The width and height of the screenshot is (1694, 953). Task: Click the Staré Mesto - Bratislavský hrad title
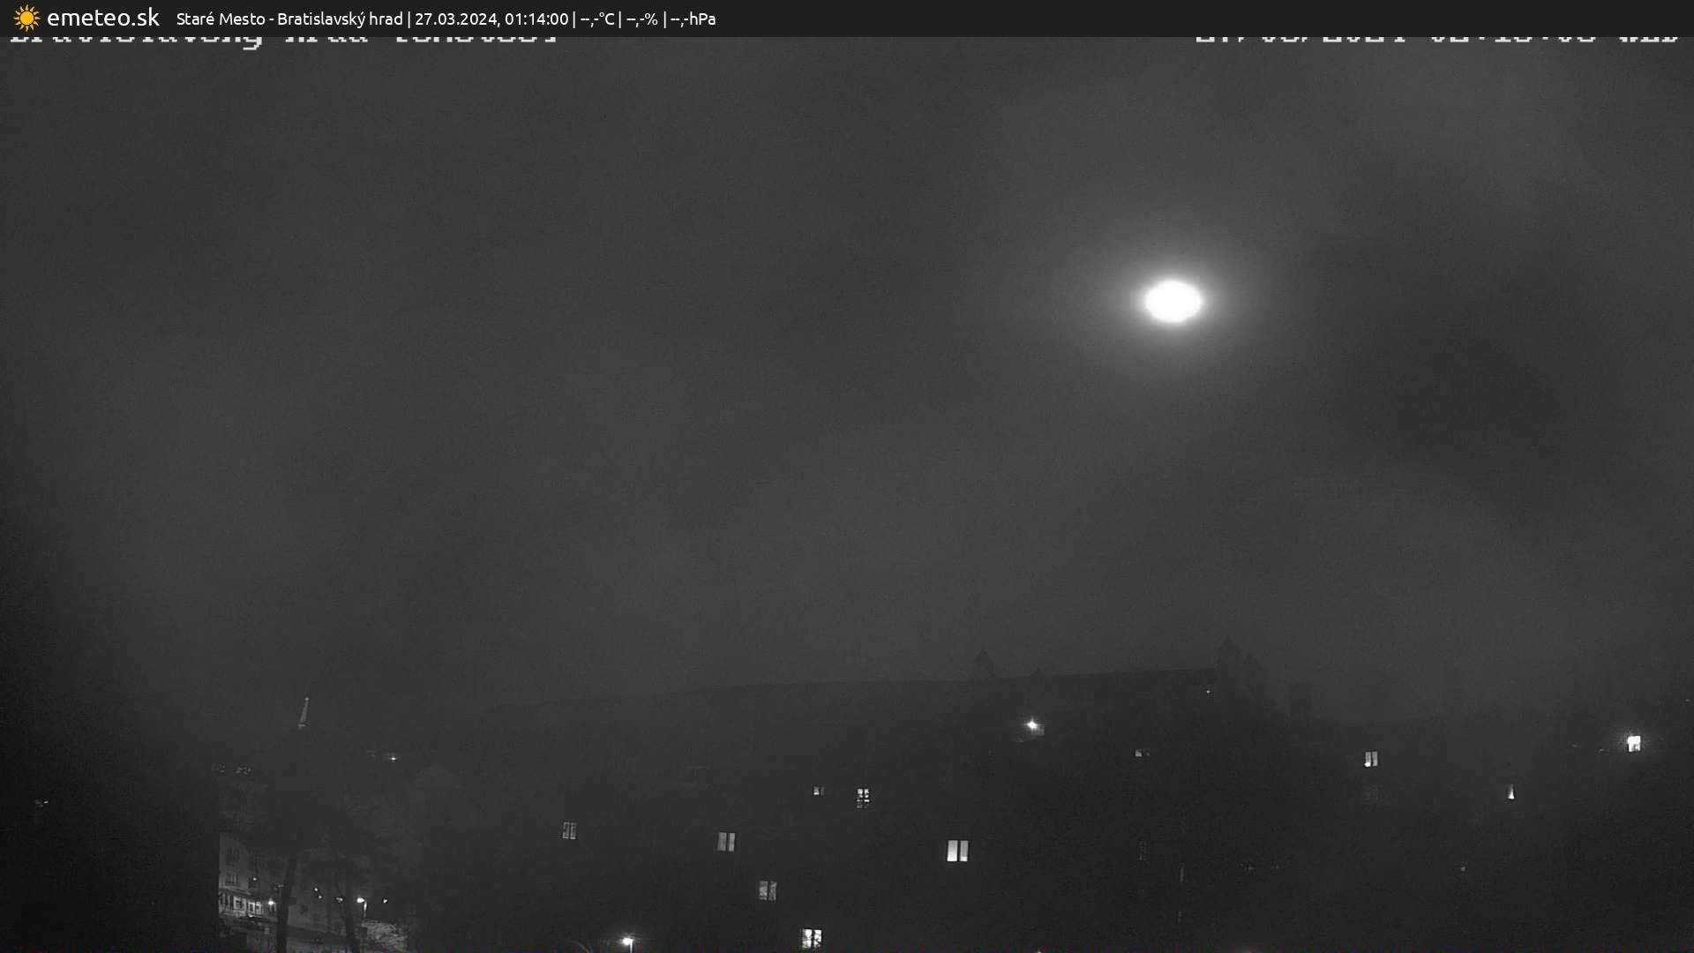pyautogui.click(x=289, y=19)
